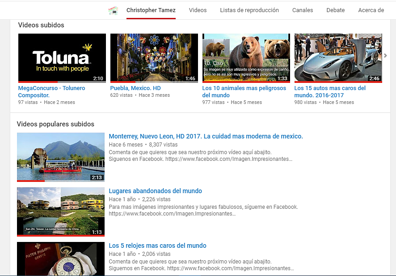The width and height of the screenshot is (396, 276).
Task: Click the progress bar under Puebla thumbnail
Action: [x=154, y=82]
